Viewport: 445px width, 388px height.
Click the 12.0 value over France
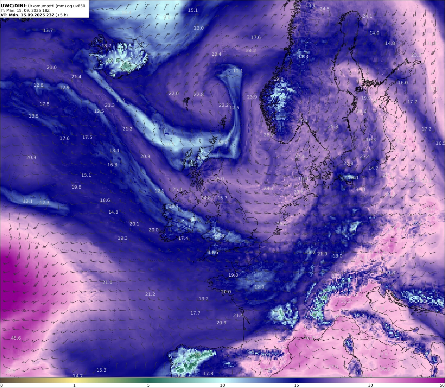(259, 287)
